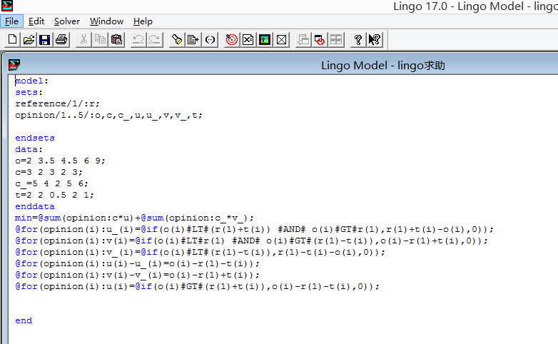558x344 pixels.
Task: Click the 'data:' keyword line
Action: pyautogui.click(x=29, y=149)
